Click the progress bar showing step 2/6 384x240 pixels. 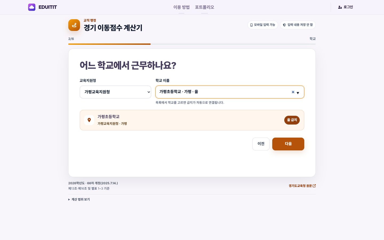click(192, 44)
